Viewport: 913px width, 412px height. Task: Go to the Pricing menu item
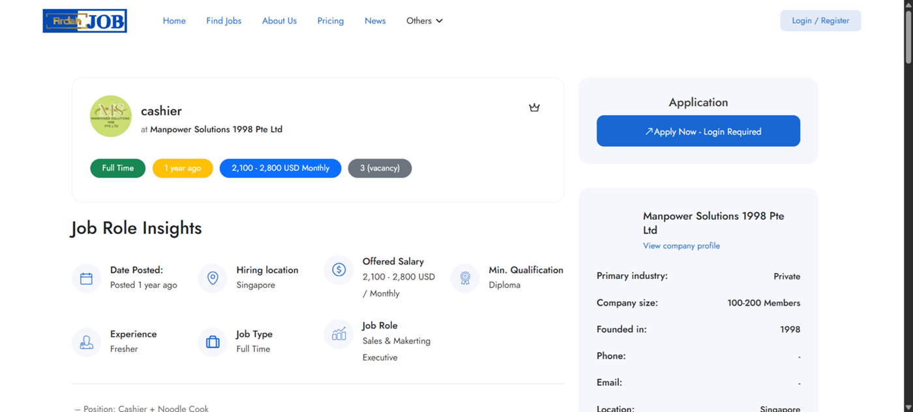coord(331,21)
